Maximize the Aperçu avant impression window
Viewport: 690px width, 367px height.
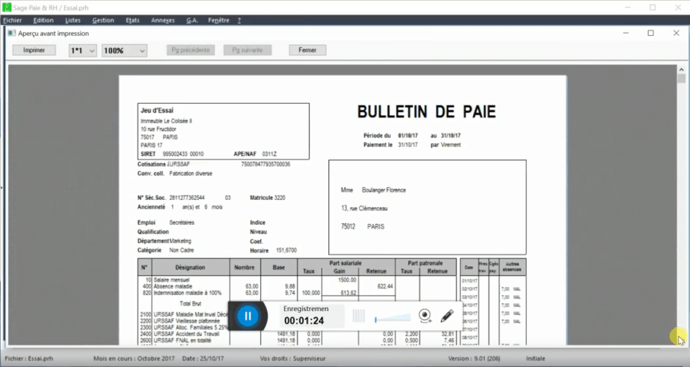click(x=651, y=33)
